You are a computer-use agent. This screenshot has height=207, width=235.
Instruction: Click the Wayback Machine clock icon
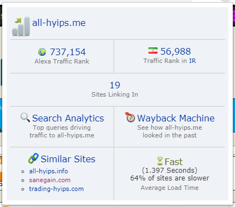[130, 117]
